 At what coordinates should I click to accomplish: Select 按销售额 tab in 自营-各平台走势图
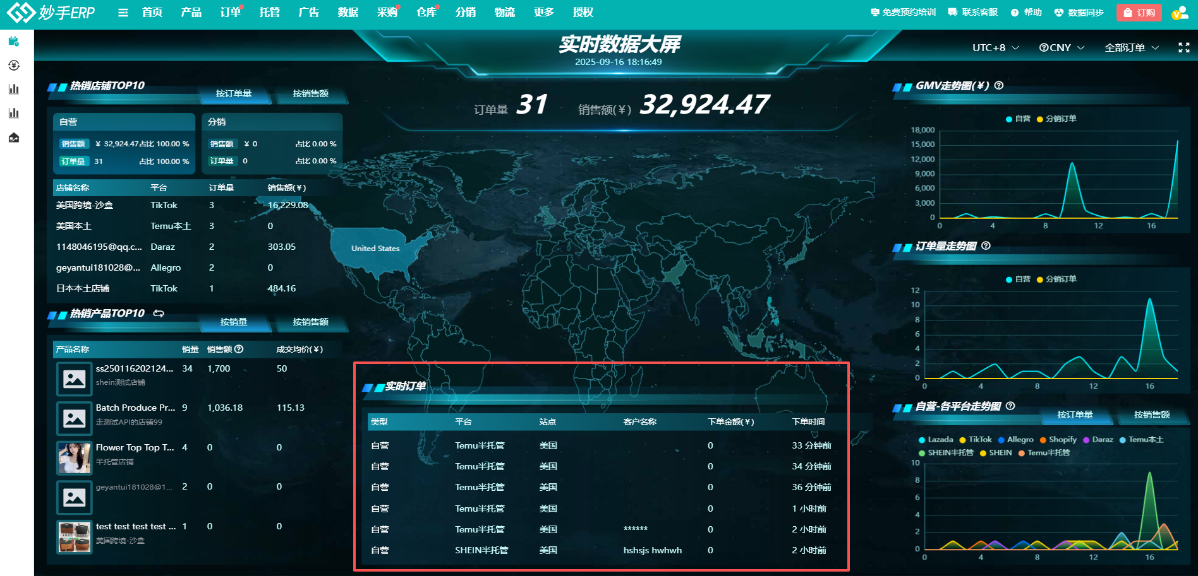tap(1151, 414)
